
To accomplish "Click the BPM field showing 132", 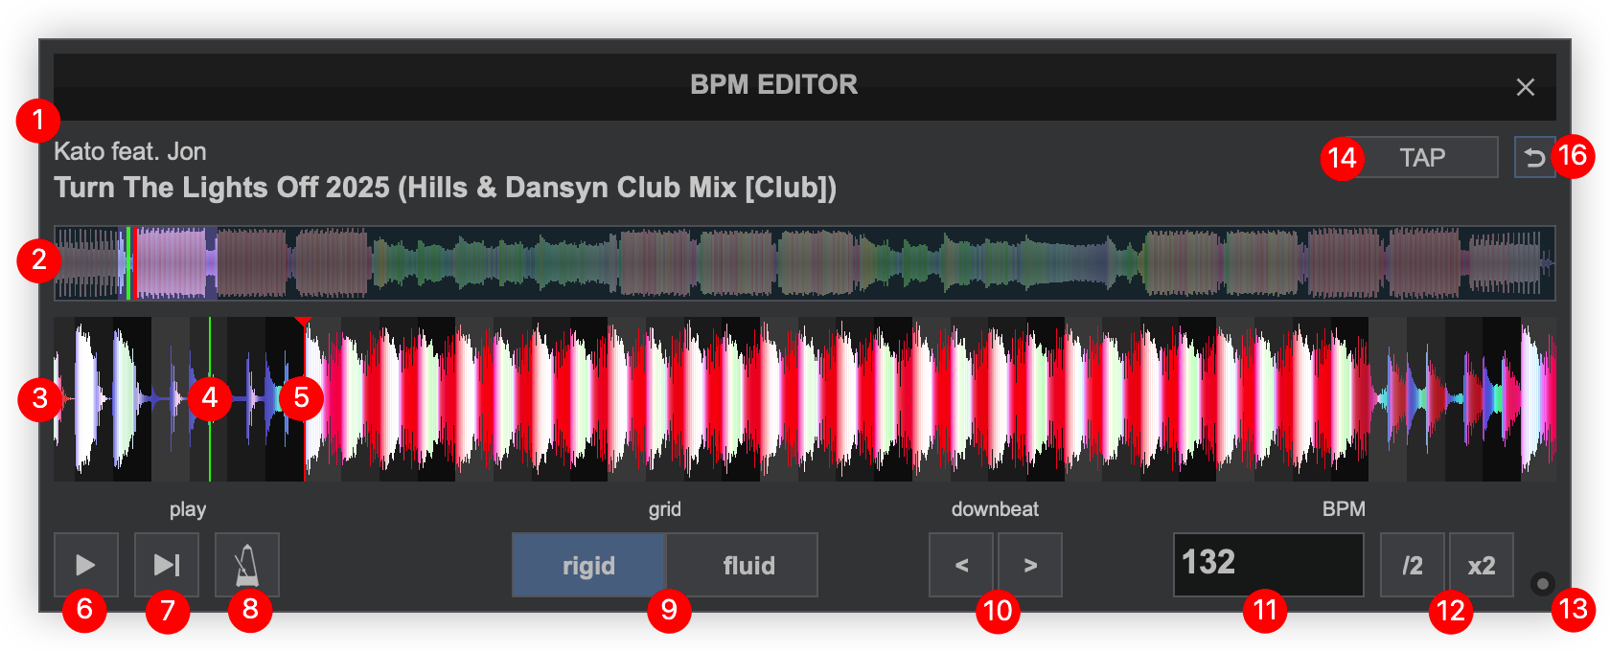I will (1268, 565).
